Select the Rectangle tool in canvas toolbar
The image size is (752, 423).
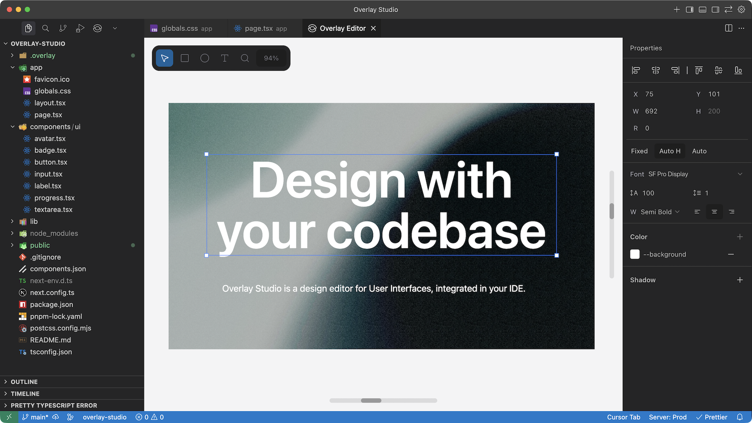tap(185, 58)
